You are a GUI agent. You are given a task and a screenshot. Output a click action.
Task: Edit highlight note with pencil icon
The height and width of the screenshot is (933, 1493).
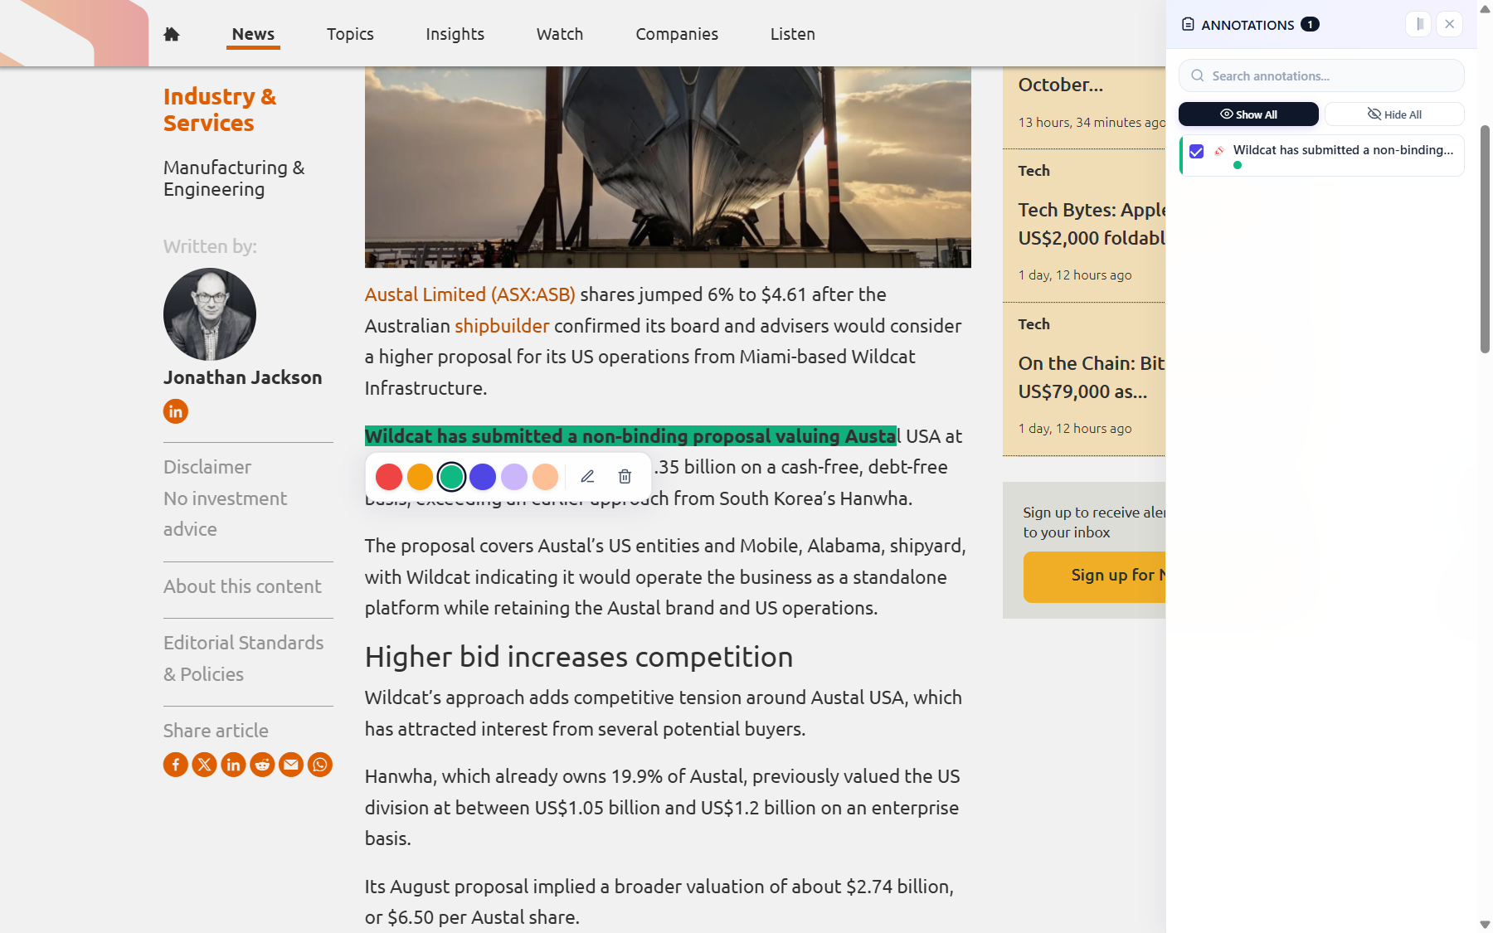coord(587,477)
